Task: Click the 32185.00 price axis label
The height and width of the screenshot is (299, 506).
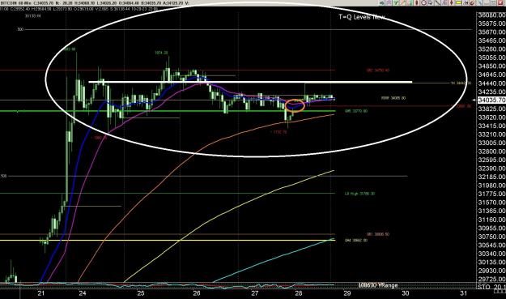Action: pyautogui.click(x=491, y=177)
